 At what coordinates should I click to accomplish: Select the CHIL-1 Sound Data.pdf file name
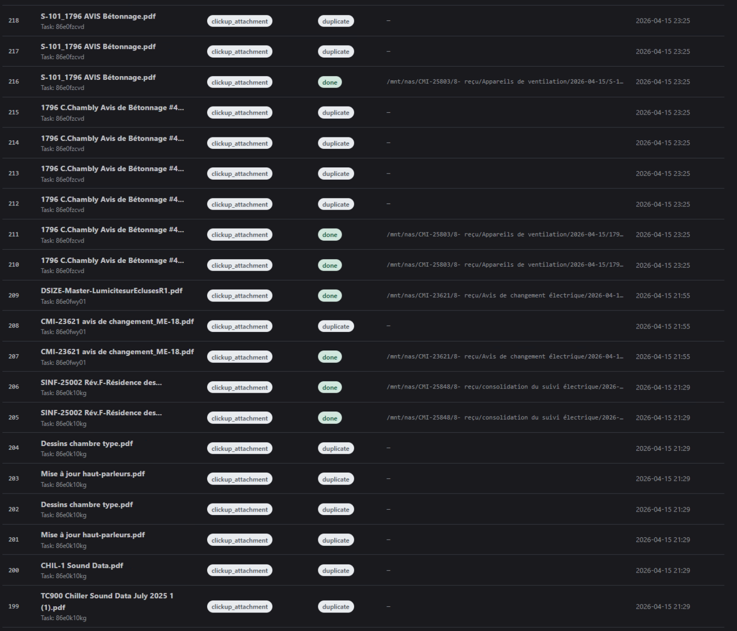point(82,566)
